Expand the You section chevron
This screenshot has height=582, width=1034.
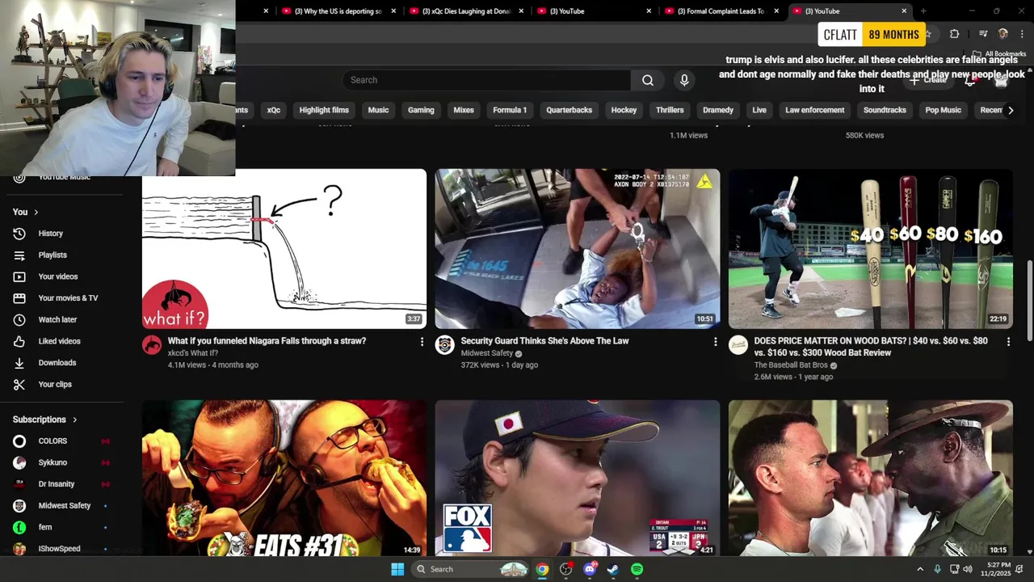36,212
